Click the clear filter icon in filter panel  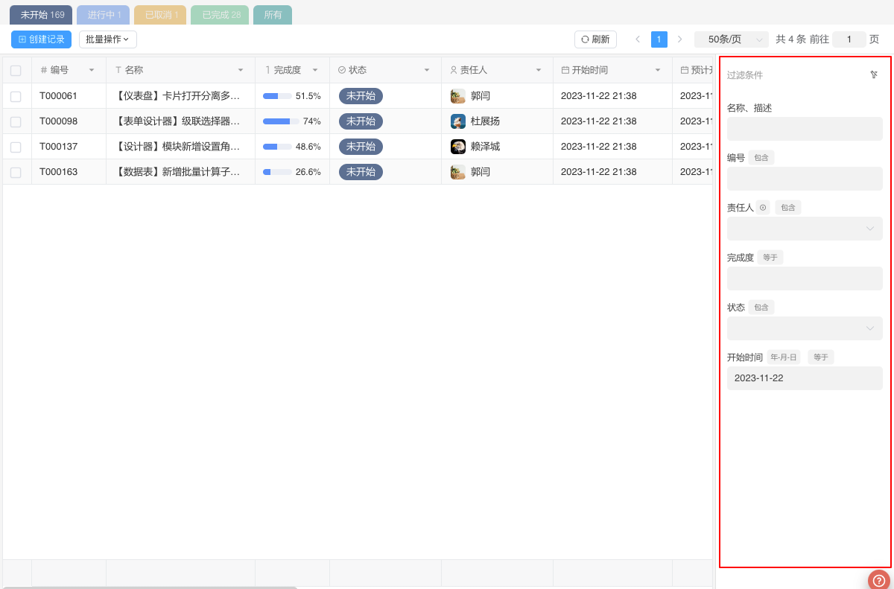coord(874,74)
